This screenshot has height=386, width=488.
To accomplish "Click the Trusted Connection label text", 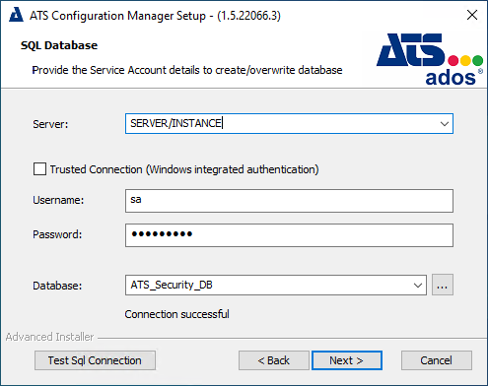I will 184,169.
